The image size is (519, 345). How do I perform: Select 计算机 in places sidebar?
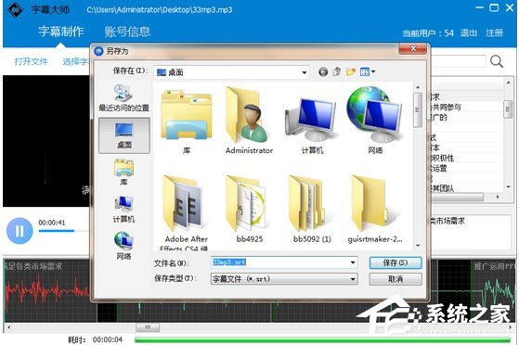click(x=123, y=210)
